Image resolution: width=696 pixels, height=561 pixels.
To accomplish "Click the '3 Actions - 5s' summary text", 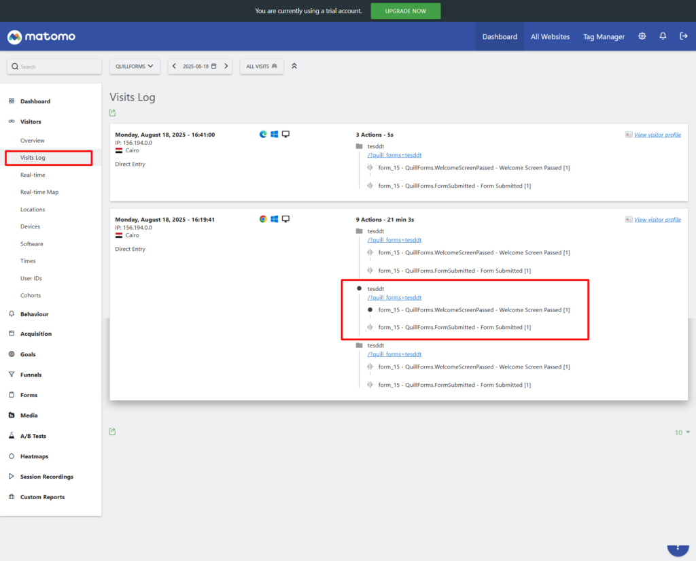I will coord(375,135).
